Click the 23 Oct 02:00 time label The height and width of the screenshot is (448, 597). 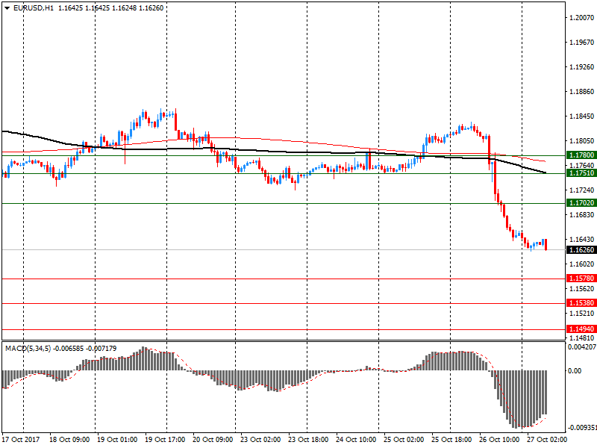pyautogui.click(x=260, y=440)
